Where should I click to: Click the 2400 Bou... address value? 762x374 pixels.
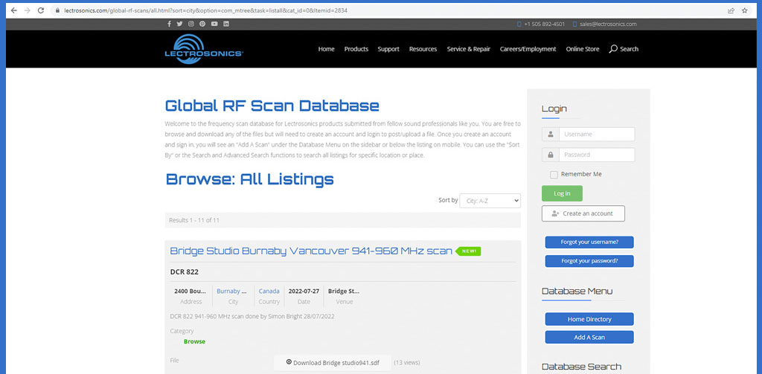(x=190, y=291)
